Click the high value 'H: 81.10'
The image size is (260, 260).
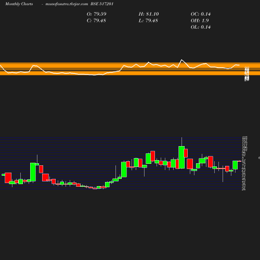tap(149, 14)
